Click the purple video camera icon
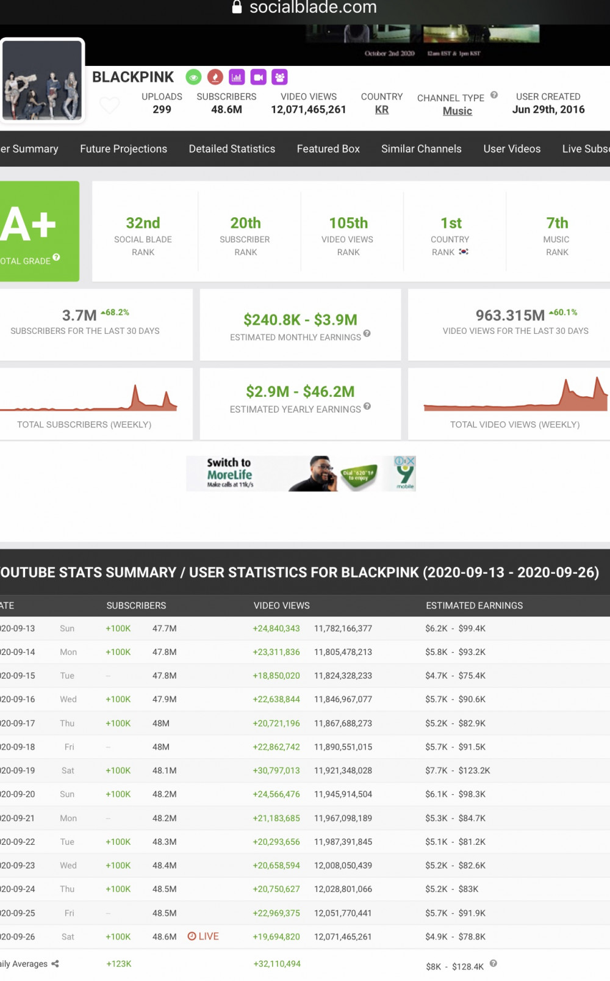Screen dimensions: 610x981 258,77
